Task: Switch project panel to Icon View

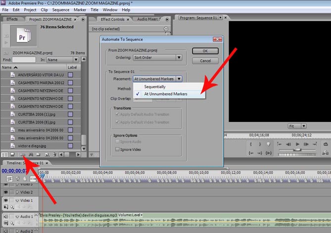Action: pyautogui.click(x=12, y=155)
